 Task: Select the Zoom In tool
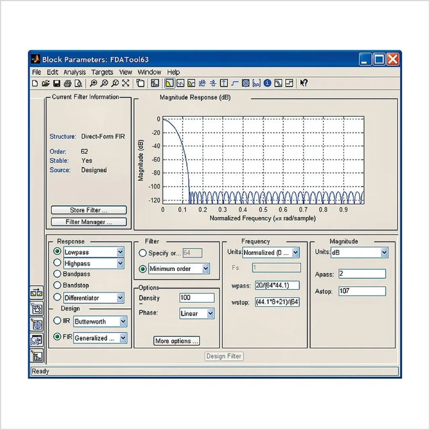93,83
